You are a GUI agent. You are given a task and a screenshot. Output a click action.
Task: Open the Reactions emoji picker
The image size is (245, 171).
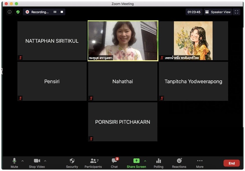[179, 163]
